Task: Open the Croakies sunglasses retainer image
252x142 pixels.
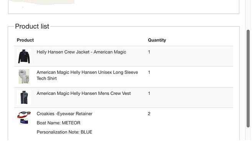Action: click(24, 114)
